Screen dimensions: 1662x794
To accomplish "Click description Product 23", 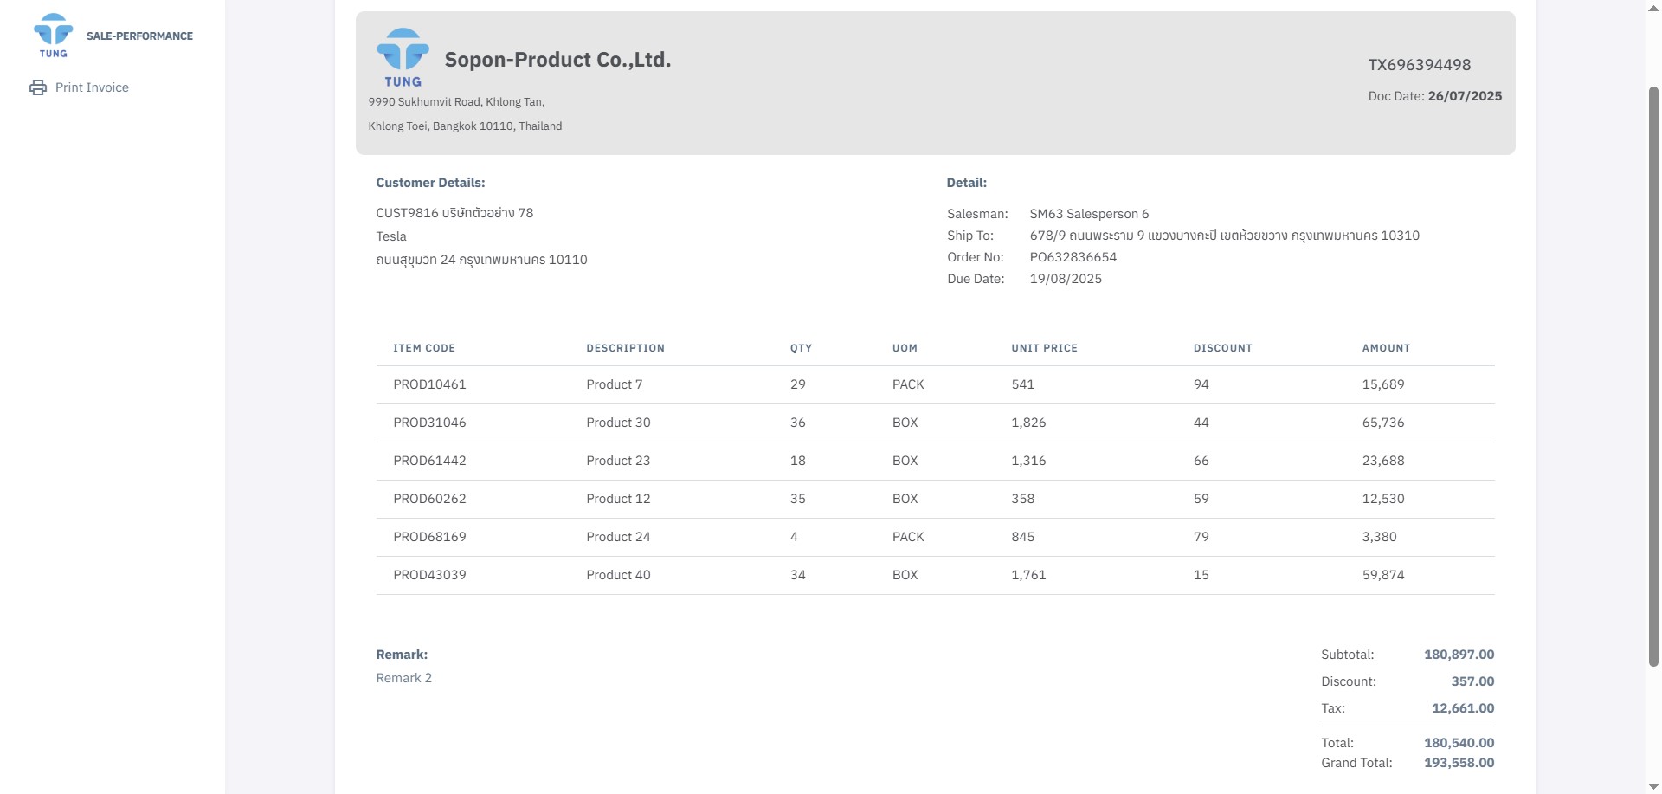I will (618, 461).
